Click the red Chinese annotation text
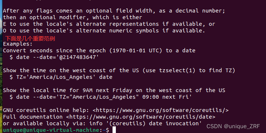The image size is (266, 133). [x=30, y=39]
